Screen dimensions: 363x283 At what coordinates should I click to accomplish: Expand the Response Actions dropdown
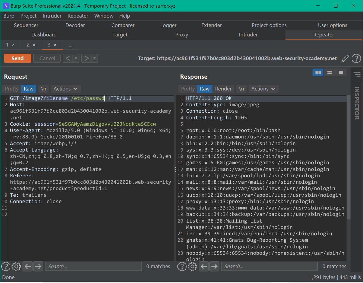pyautogui.click(x=263, y=89)
